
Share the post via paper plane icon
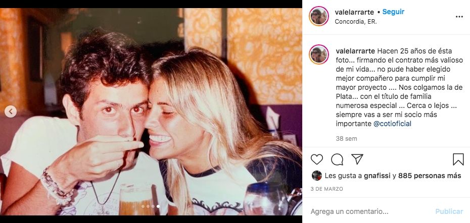coord(357,159)
